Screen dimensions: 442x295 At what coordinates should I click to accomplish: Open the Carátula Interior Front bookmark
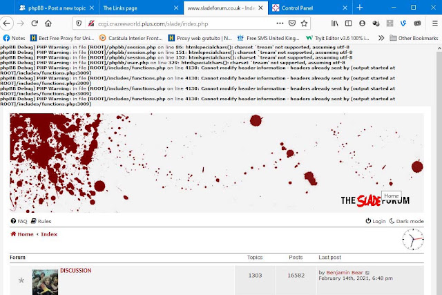(x=131, y=38)
